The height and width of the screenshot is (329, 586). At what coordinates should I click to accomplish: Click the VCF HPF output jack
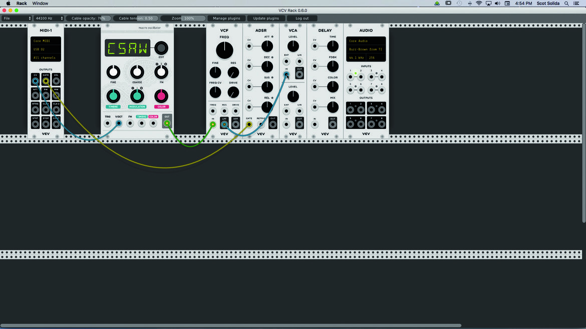click(235, 124)
